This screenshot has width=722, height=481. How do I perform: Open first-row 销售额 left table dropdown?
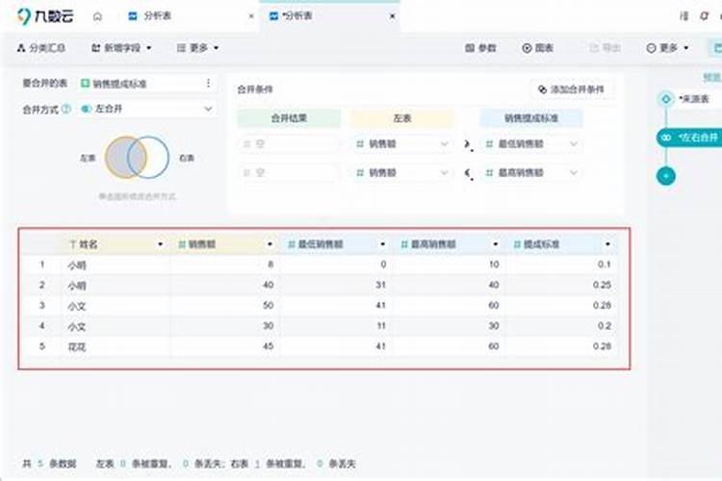coord(402,144)
